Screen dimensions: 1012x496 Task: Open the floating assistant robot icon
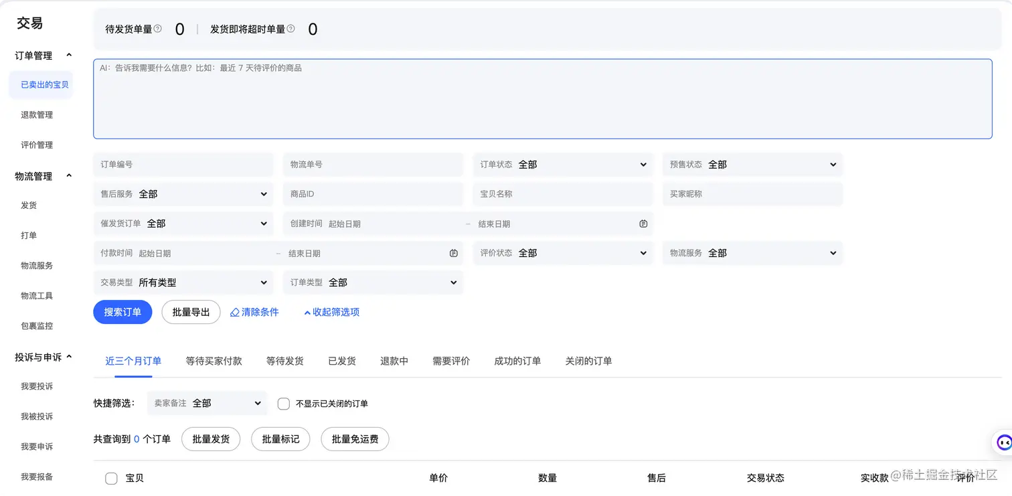tap(1003, 442)
